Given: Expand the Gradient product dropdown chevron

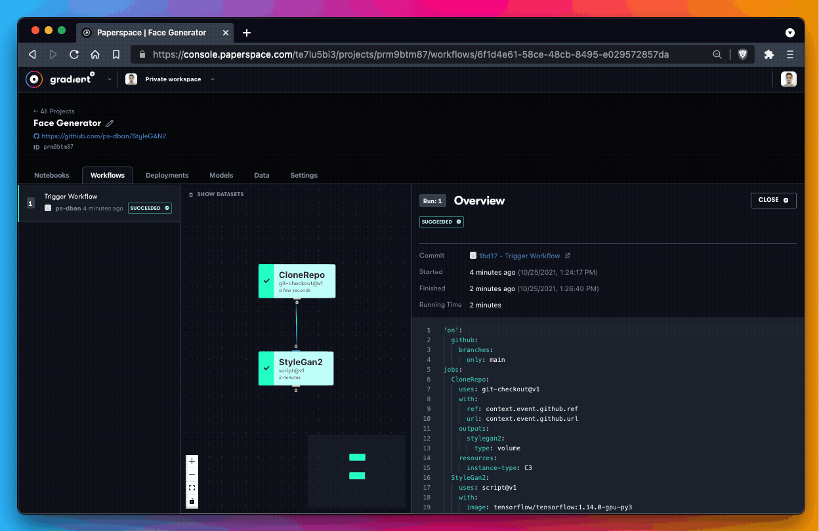Looking at the screenshot, I should point(110,79).
